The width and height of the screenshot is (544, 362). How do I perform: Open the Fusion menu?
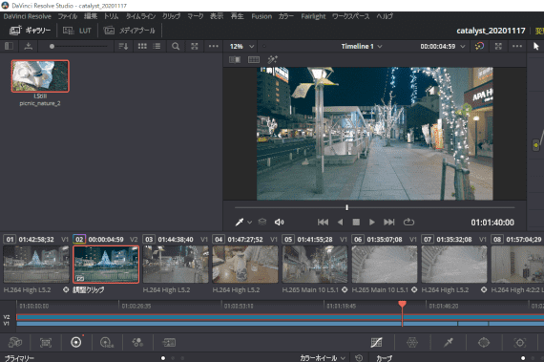coord(262,16)
